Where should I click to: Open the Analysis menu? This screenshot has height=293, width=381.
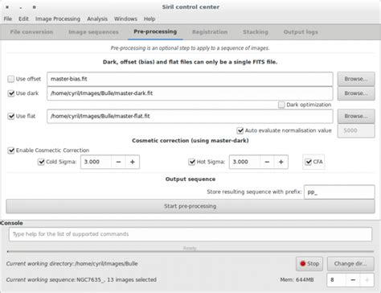click(97, 19)
